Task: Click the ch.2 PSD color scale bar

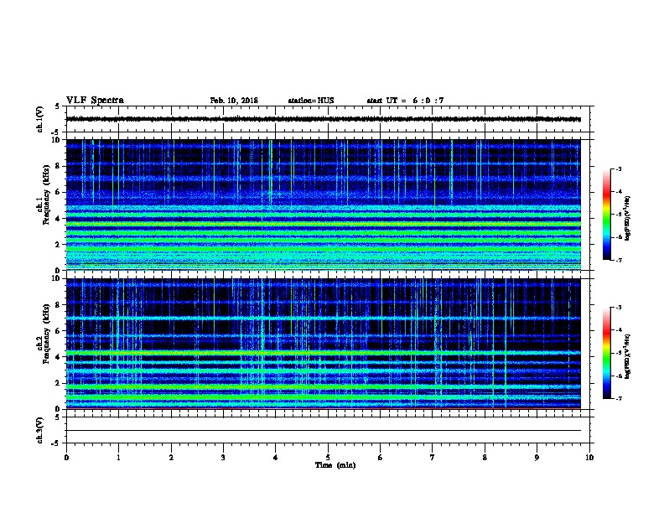Action: [x=607, y=353]
